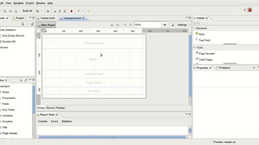This screenshot has width=259, height=145.
Task: Open the Errors tab in Report State
Action: pos(54,121)
